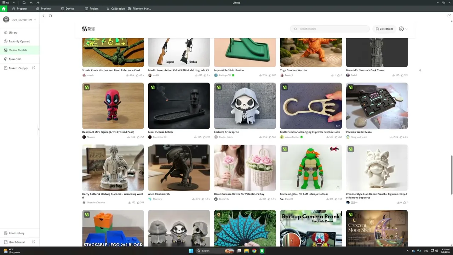Click the search magnifier icon in MakerWorld
Image resolution: width=453 pixels, height=255 pixels.
(296, 29)
